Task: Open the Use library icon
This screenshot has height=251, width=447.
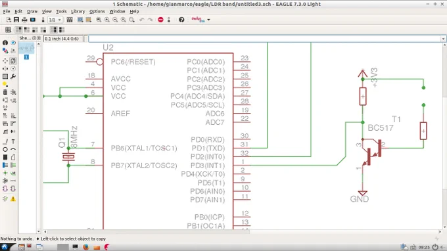Action: pyautogui.click(x=70, y=20)
